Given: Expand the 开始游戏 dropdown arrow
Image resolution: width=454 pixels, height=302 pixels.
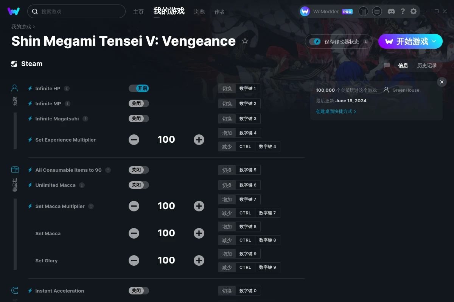Looking at the screenshot, I should coord(434,41).
